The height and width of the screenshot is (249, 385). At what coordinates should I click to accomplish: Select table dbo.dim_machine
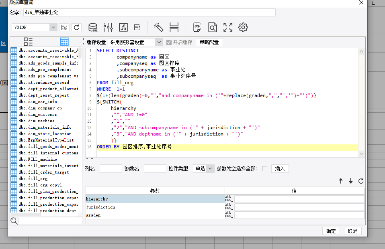(36, 121)
